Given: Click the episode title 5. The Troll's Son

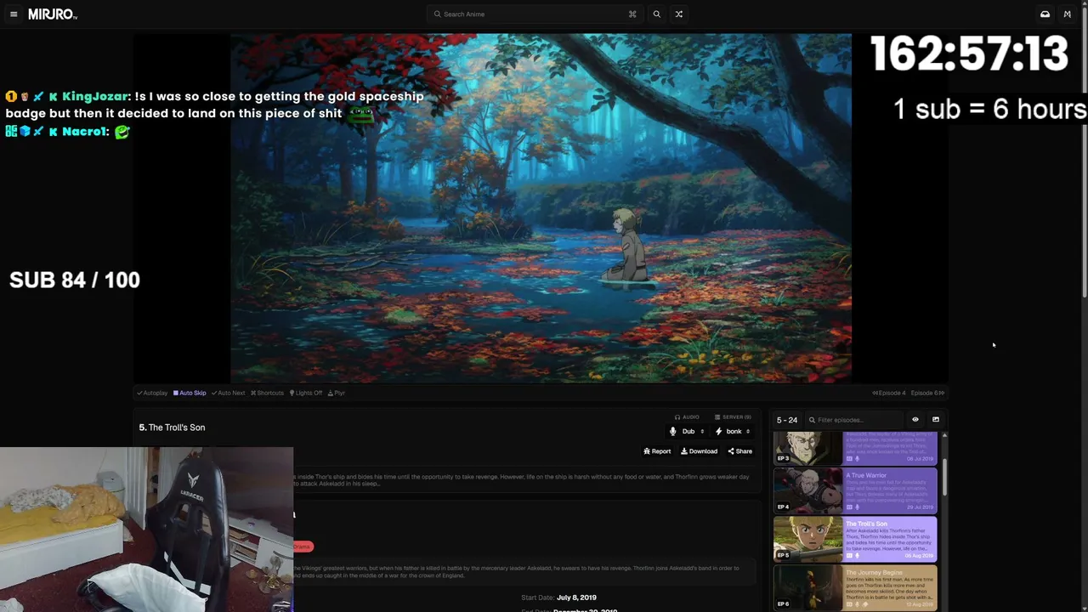Looking at the screenshot, I should [172, 428].
